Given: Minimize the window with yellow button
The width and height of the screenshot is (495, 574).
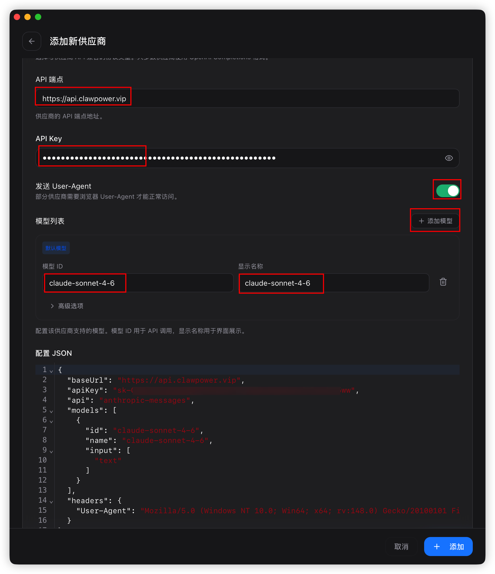Looking at the screenshot, I should point(27,17).
